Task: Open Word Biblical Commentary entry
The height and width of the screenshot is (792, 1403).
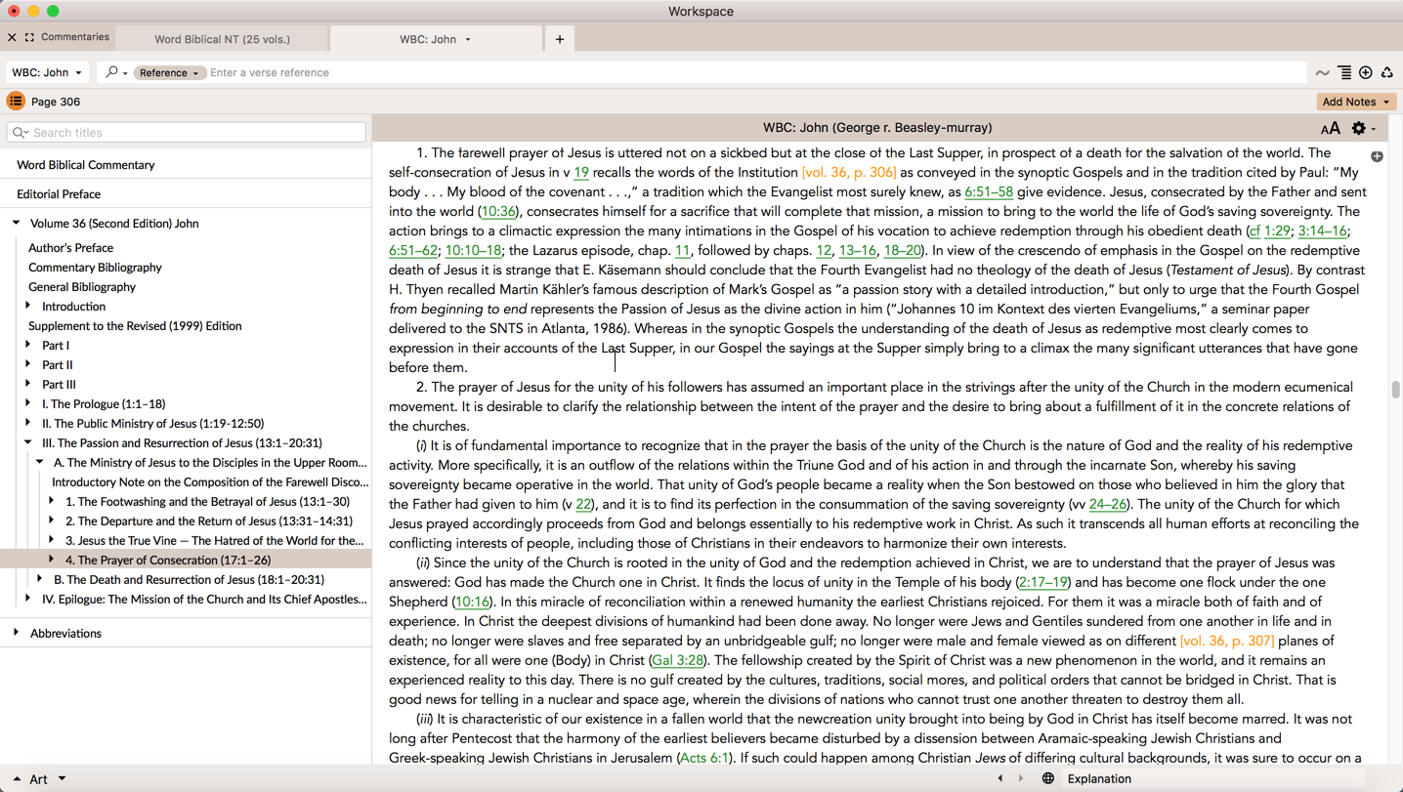Action: point(86,165)
